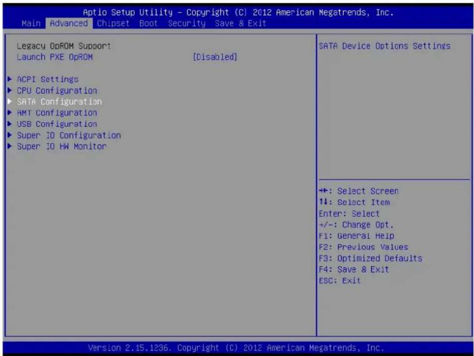This screenshot has height=356, width=474.
Task: Click the F4: Save & Exit hint
Action: click(354, 269)
